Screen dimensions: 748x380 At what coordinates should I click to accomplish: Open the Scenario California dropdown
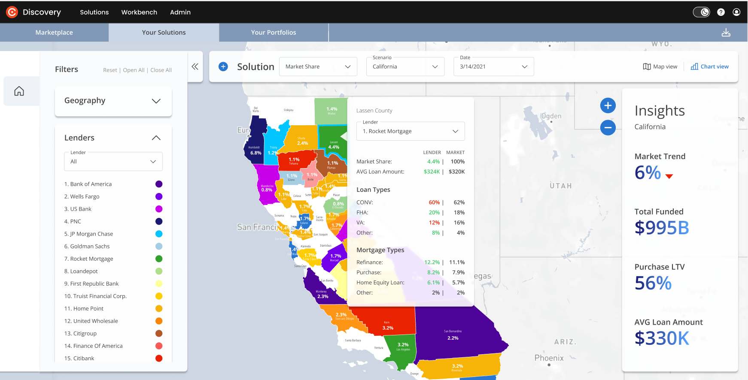pos(405,66)
